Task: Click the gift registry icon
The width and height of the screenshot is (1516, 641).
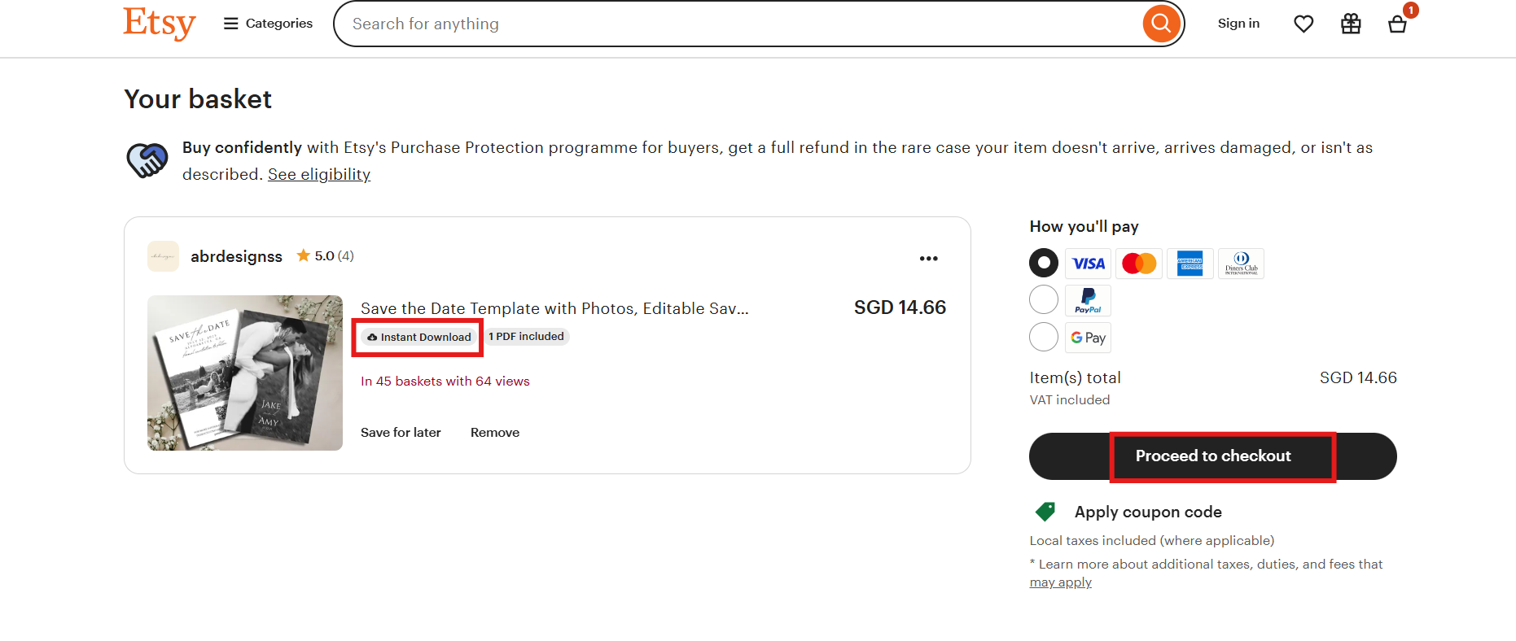Action: [1350, 24]
